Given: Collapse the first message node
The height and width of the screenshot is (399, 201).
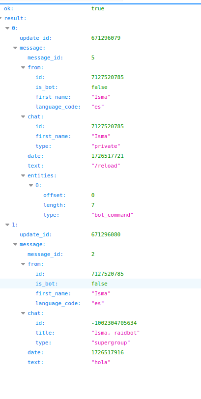Looking at the screenshot, I should [x=15, y=48].
